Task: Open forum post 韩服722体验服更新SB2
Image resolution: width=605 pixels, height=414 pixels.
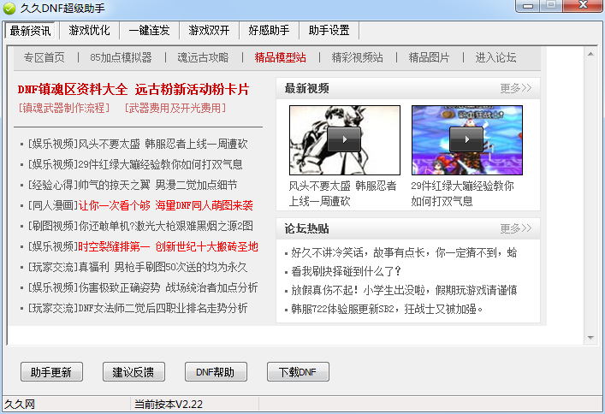Action: point(387,309)
